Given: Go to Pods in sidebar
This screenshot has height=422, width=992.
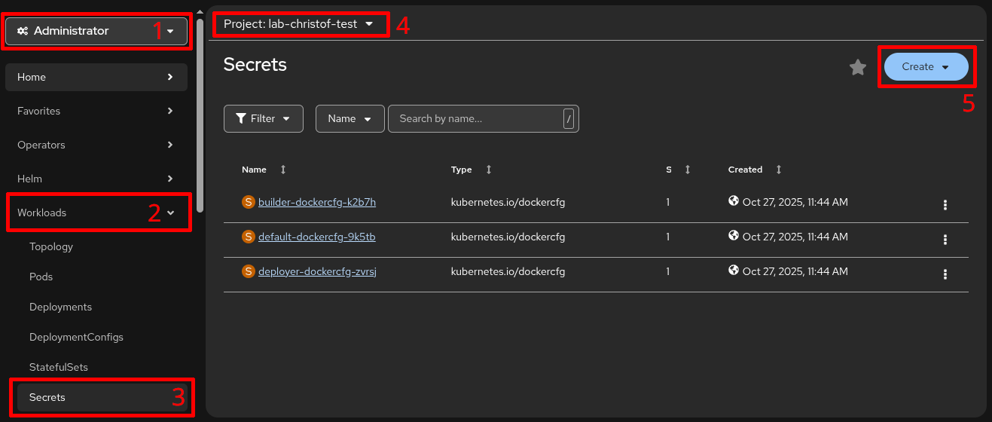Looking at the screenshot, I should [41, 277].
